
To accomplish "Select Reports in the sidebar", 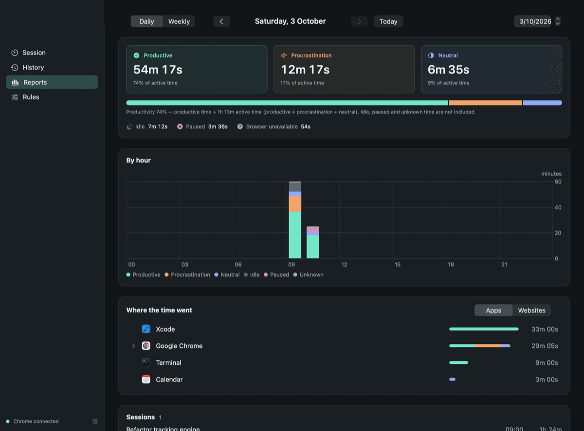I will click(x=52, y=82).
